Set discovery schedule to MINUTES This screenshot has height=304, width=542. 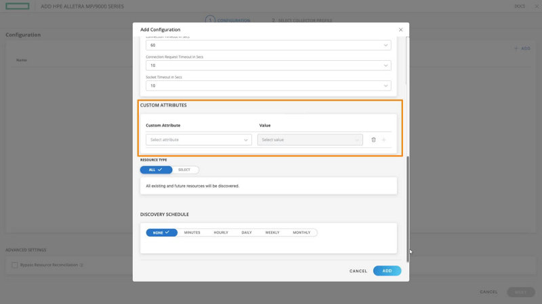[x=192, y=232]
